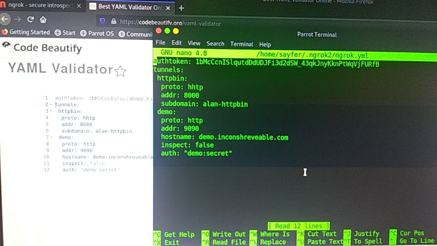Viewport: 437px width, 246px height.
Task: Click 'auth: "demo:secret"' in the web editor
Action: [90, 170]
